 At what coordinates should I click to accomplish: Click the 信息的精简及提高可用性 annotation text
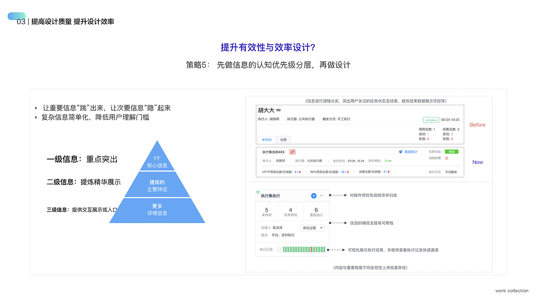[x=372, y=223]
